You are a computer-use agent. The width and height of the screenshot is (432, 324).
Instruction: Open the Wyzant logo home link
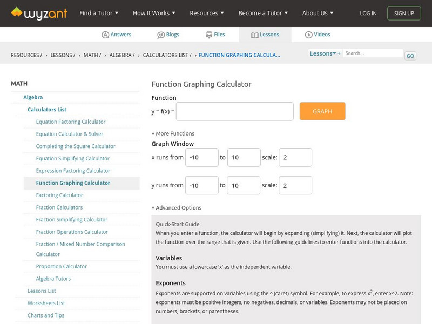click(x=39, y=13)
